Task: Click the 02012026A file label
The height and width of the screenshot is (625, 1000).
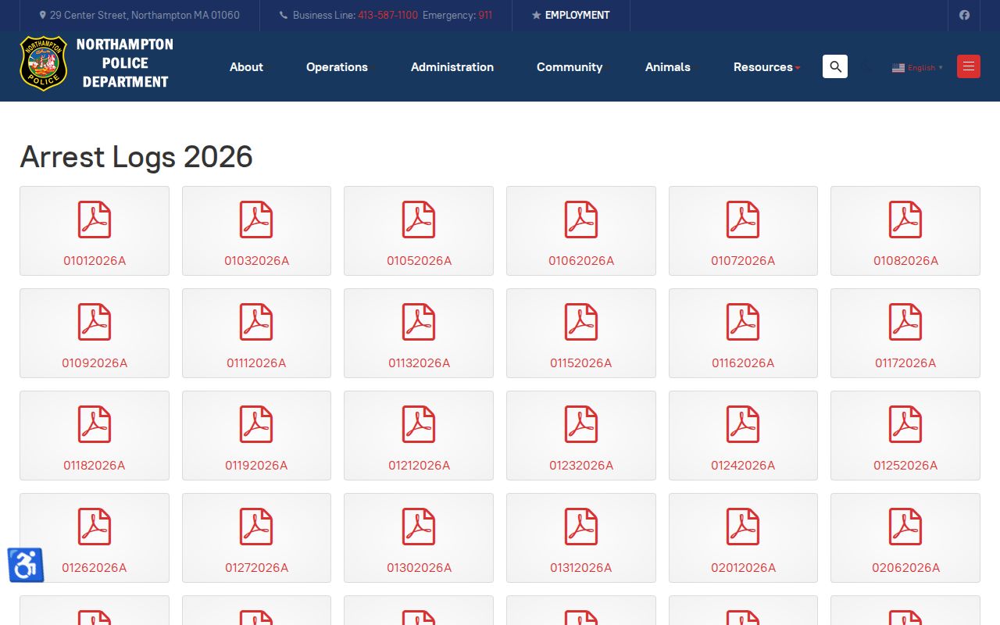Action: click(x=743, y=567)
